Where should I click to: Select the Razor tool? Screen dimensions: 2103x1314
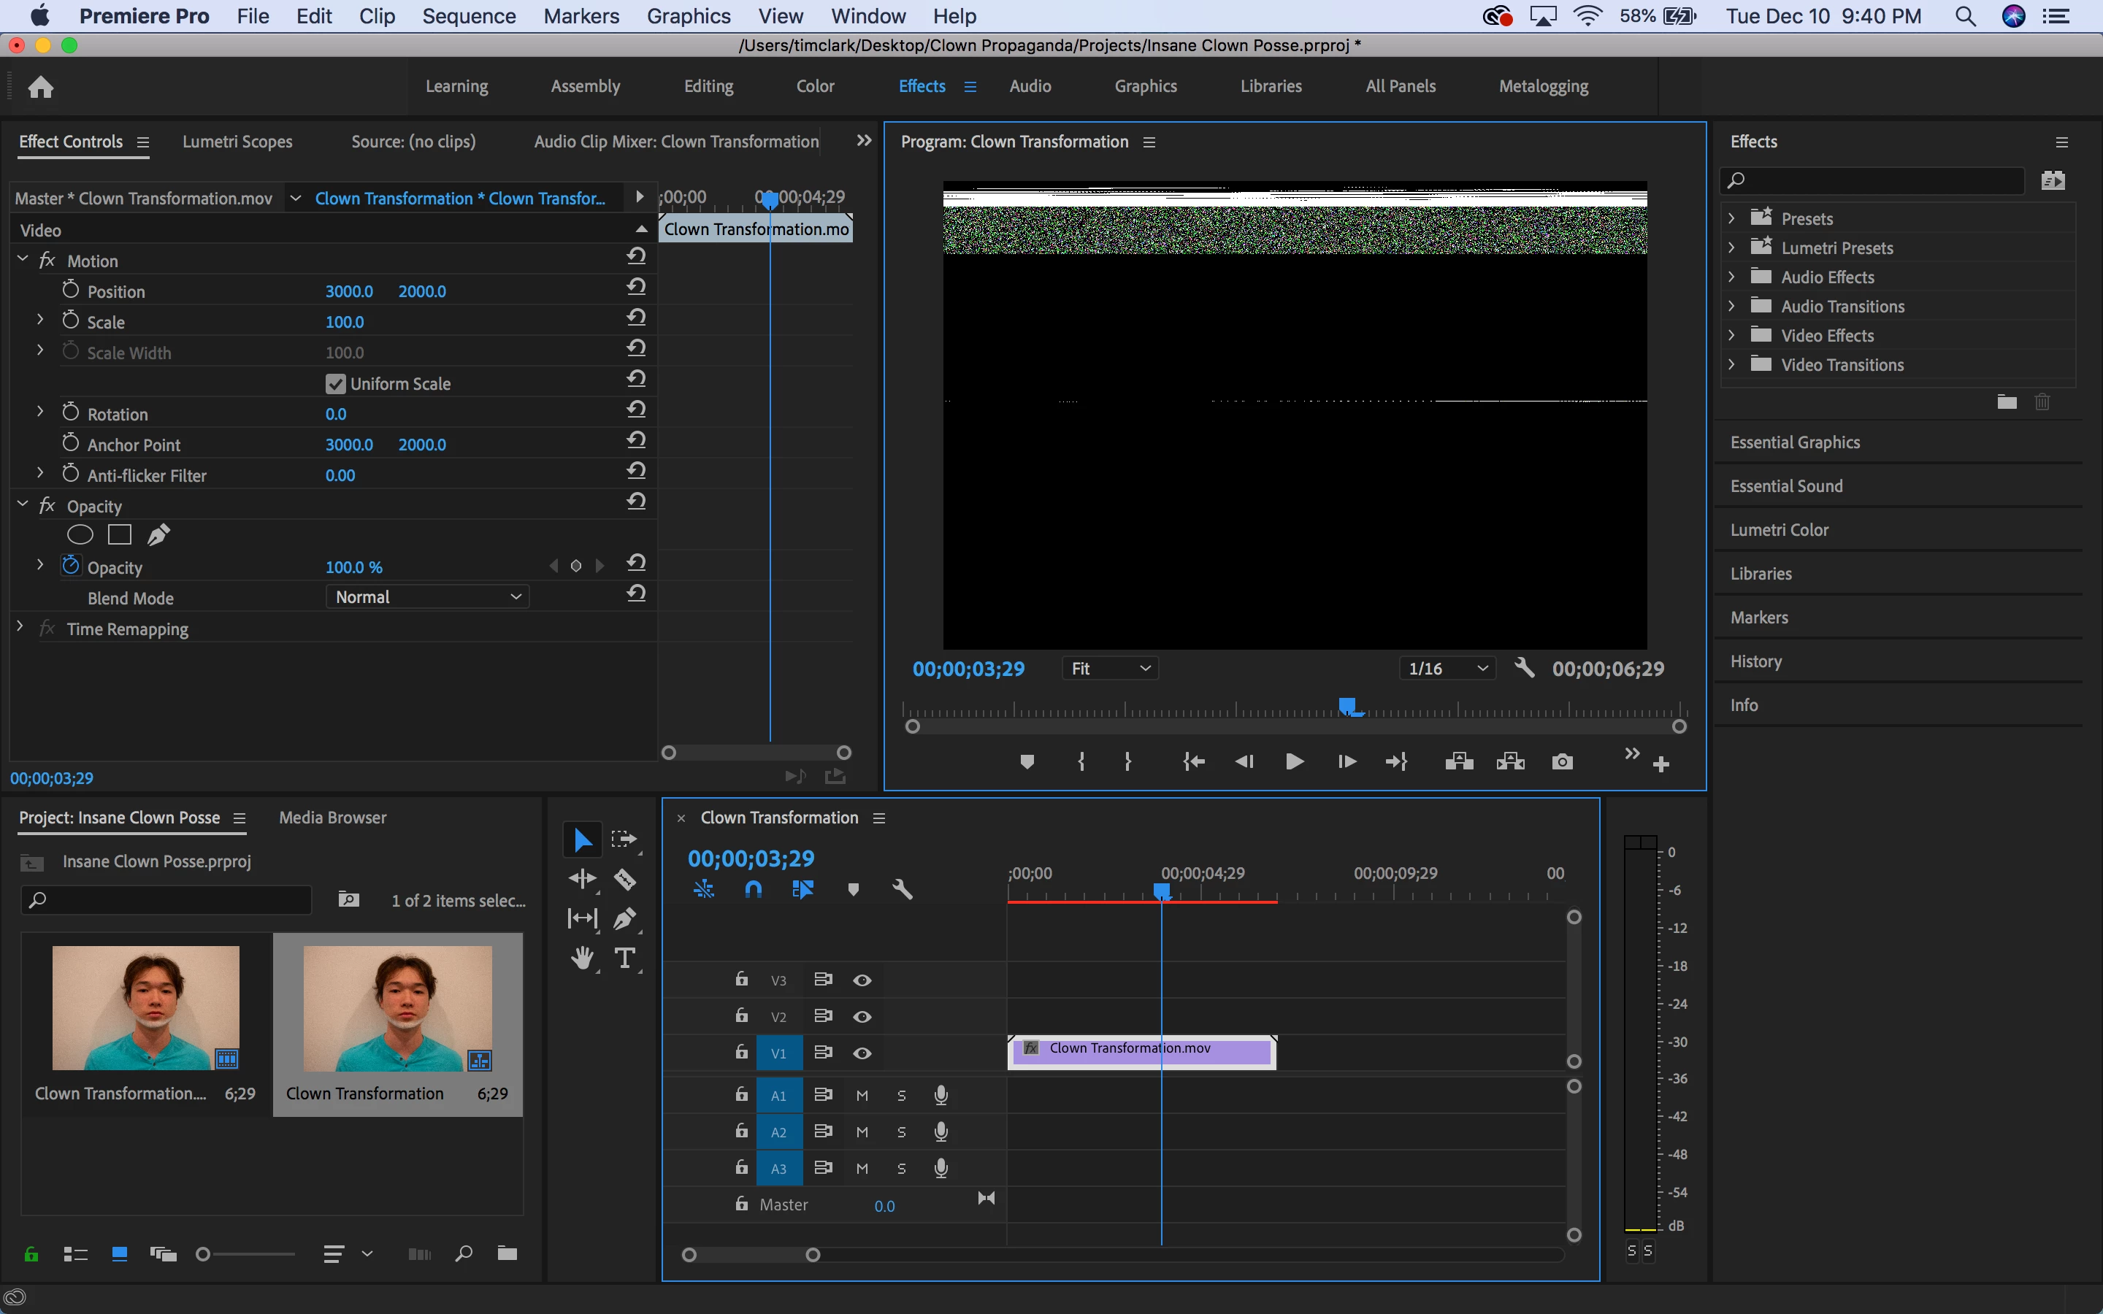coord(625,880)
